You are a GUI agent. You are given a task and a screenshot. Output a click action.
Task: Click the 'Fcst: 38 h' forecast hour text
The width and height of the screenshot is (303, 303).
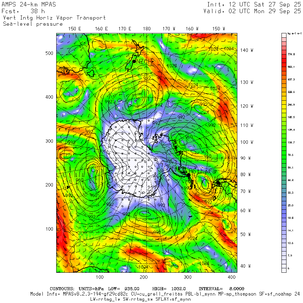pos(23,11)
